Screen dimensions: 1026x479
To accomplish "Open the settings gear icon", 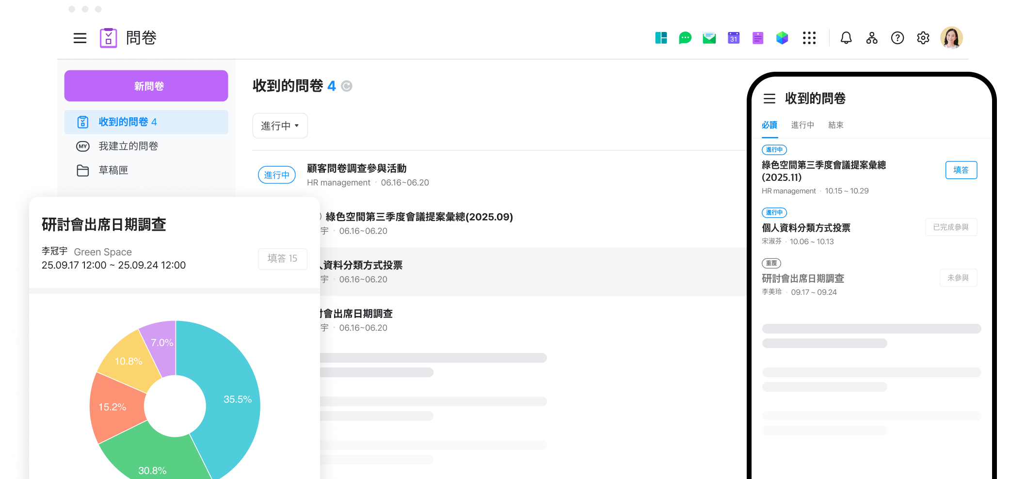I will [x=923, y=38].
